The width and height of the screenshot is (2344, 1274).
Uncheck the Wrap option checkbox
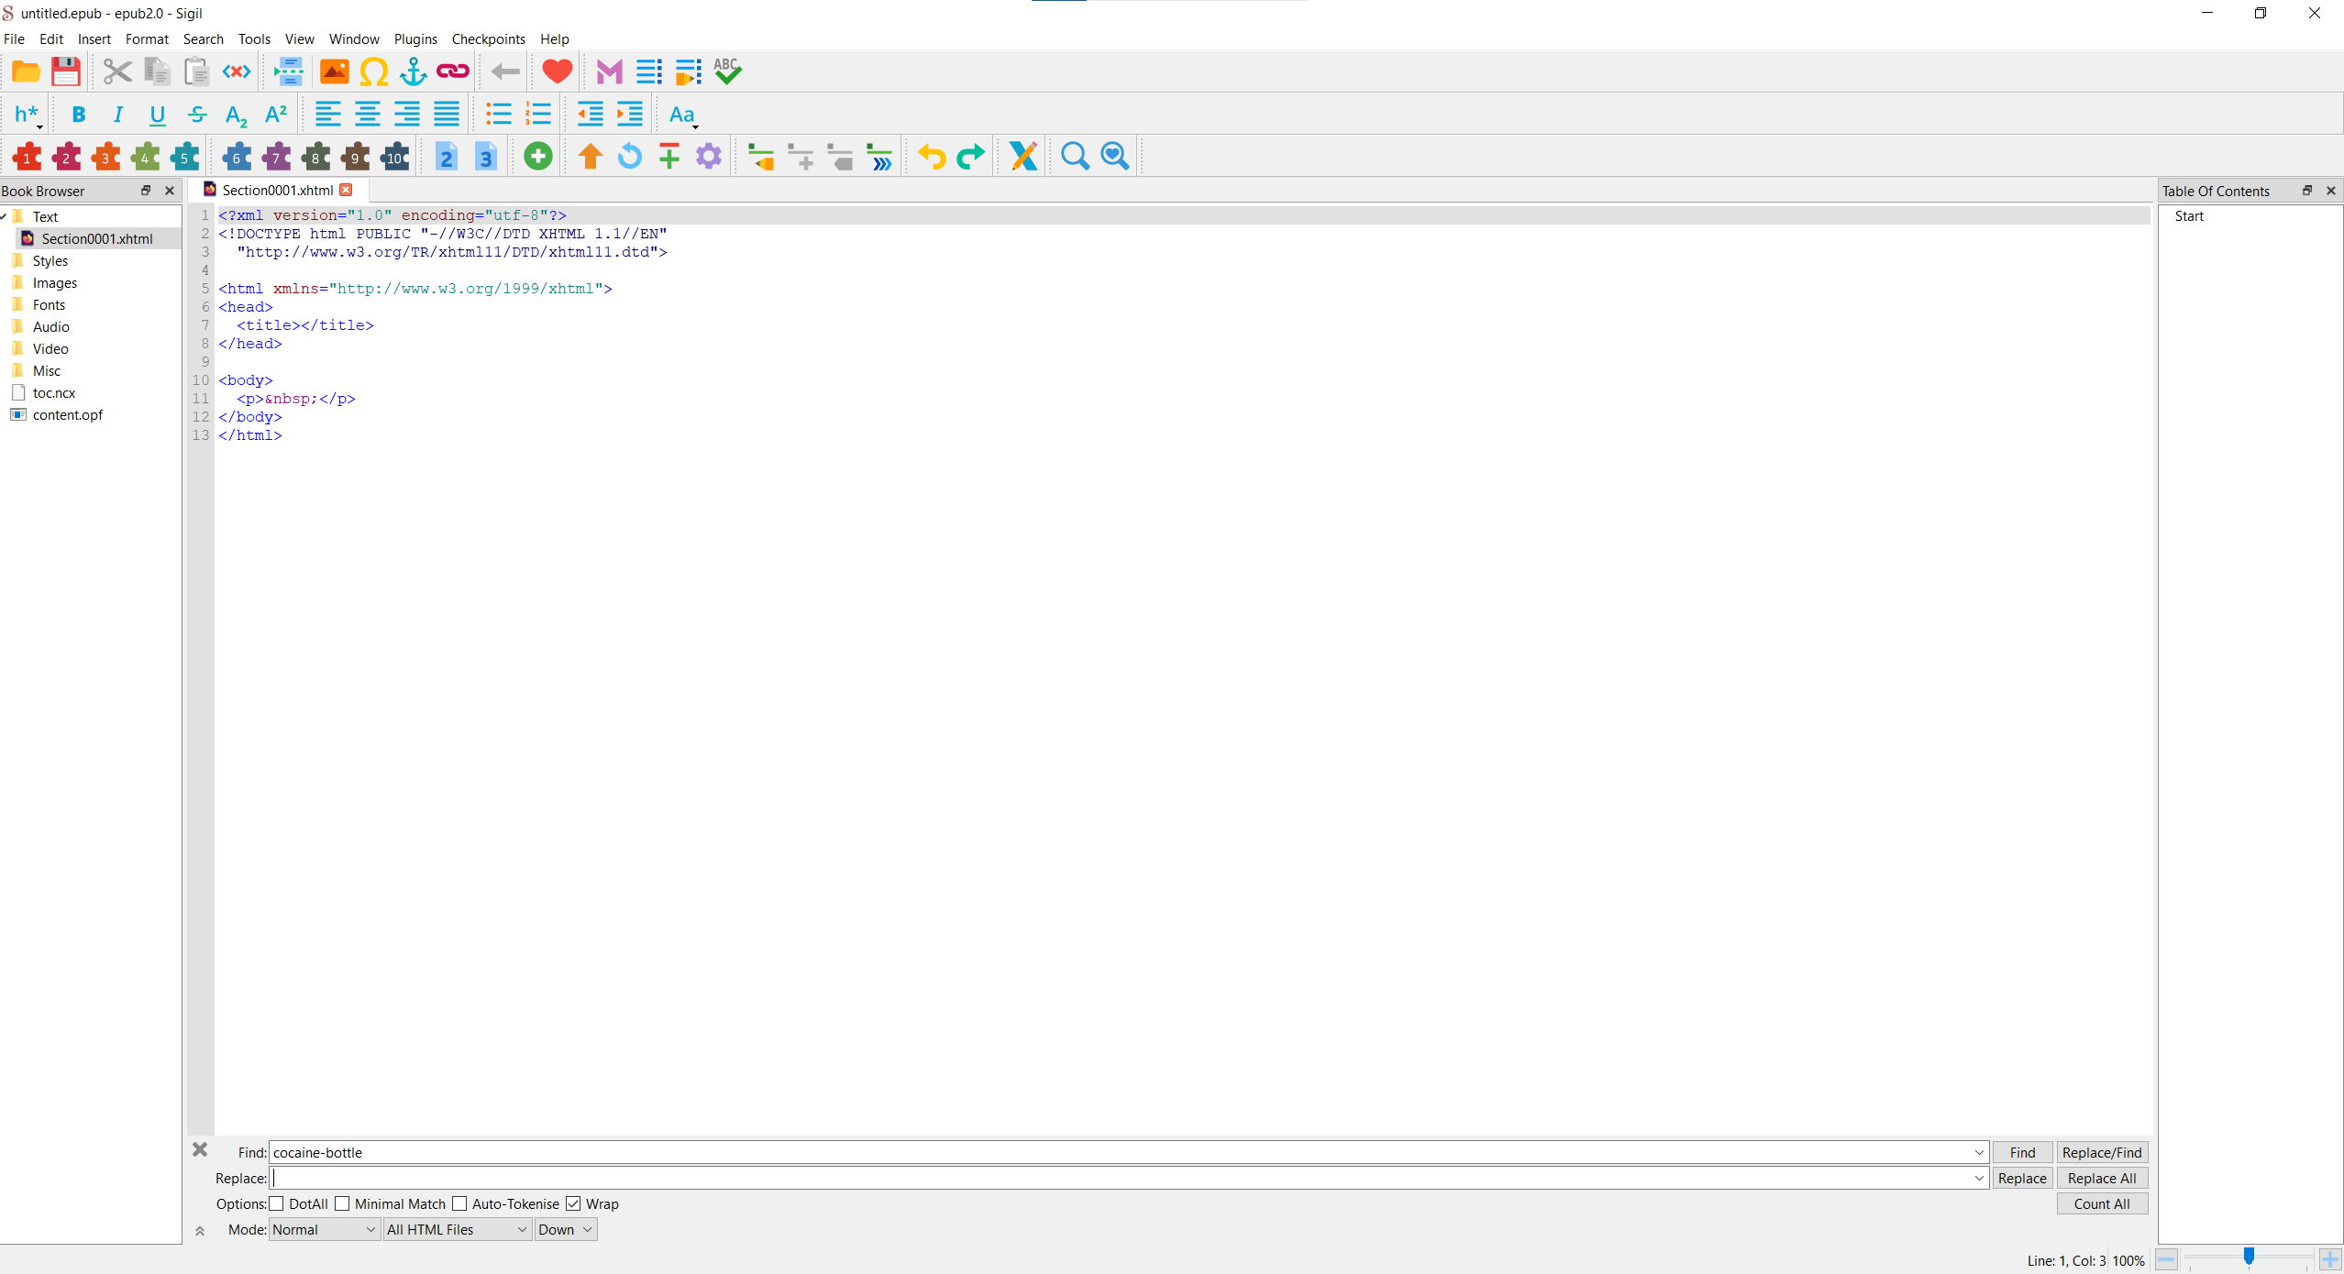coord(573,1203)
